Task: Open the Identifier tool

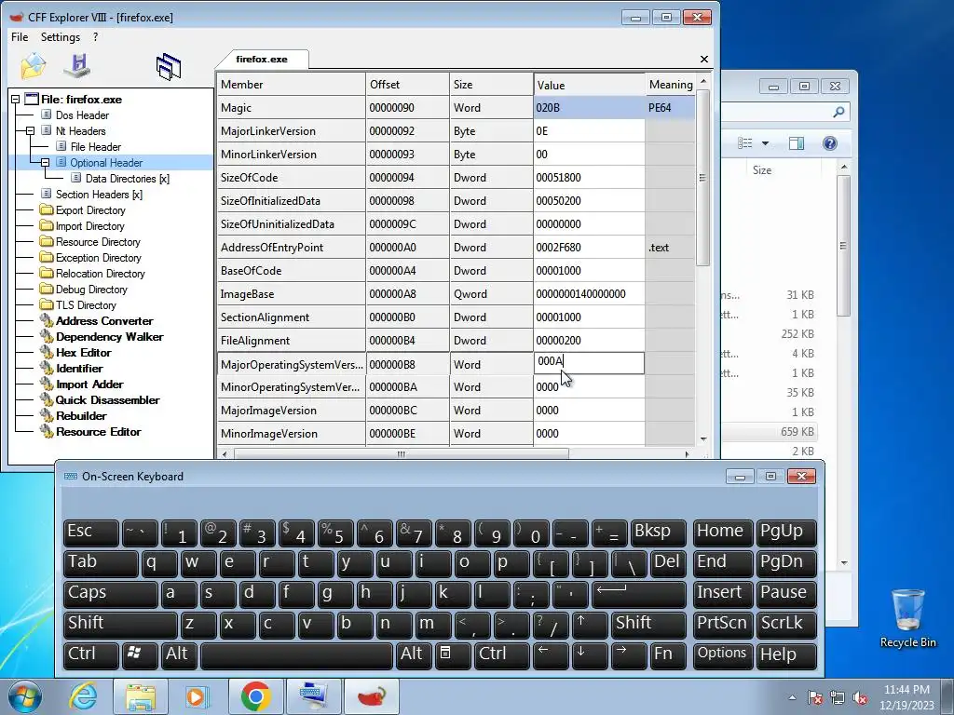Action: (x=79, y=368)
